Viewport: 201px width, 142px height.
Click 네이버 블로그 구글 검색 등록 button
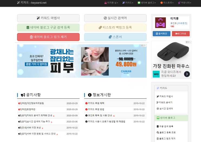point(48,27)
